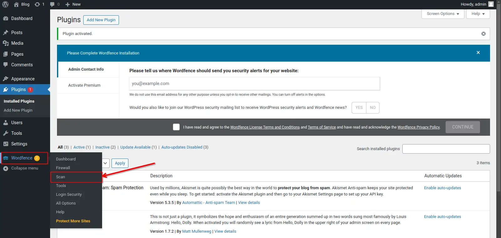Click the Search installed plugins field
This screenshot has height=238, width=501.
[x=446, y=149]
